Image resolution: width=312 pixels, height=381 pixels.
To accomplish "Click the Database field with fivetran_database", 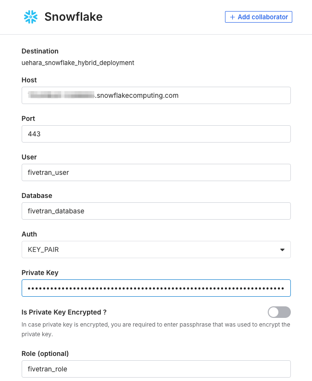I will pyautogui.click(x=156, y=211).
